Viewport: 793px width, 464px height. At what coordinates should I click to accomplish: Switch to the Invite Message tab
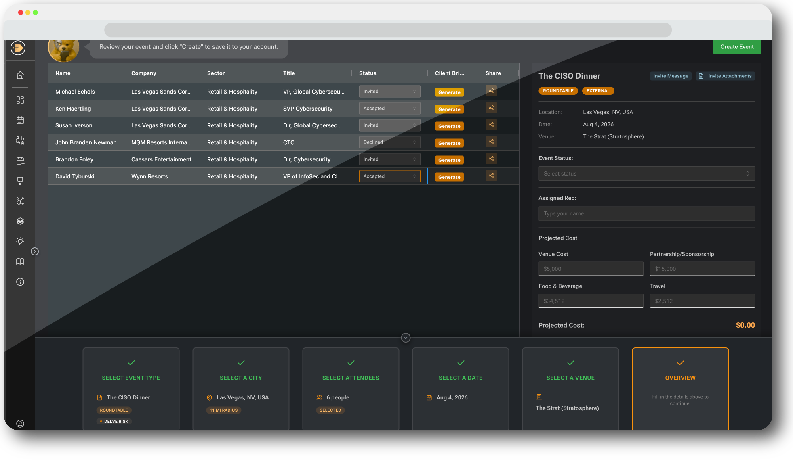[670, 76]
